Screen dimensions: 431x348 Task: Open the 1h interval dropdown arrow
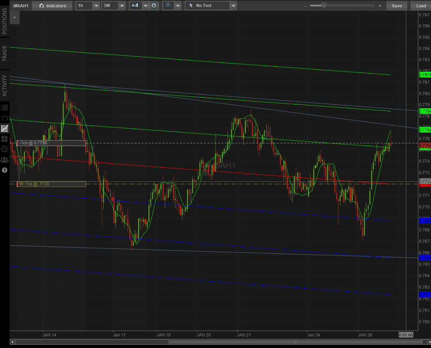click(x=96, y=5)
